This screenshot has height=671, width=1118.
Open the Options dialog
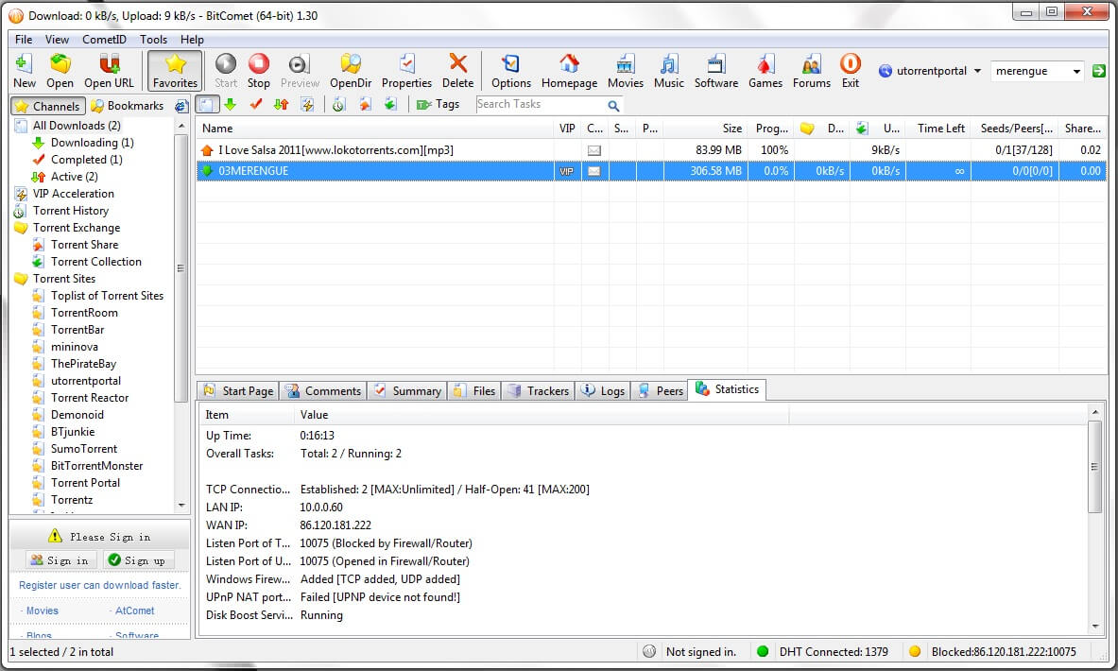point(510,71)
